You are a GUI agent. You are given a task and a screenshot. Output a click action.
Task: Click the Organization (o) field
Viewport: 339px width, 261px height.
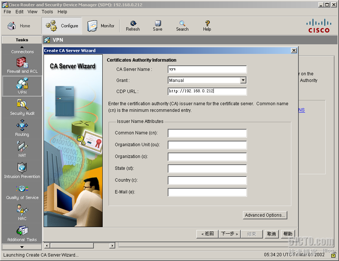coord(207,157)
